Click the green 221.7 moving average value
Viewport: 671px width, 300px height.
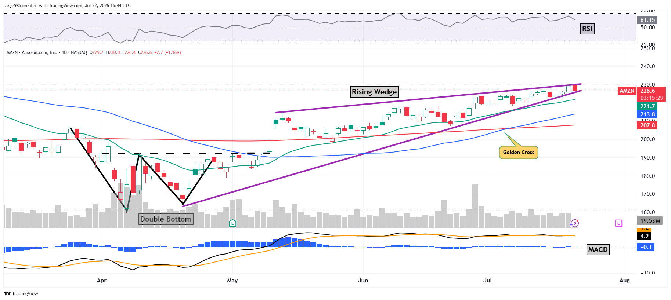(x=647, y=106)
